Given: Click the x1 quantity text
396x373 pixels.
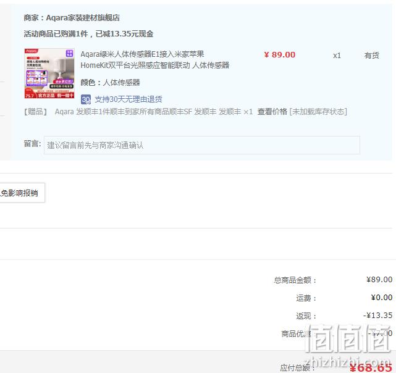Looking at the screenshot, I should click(x=337, y=56).
